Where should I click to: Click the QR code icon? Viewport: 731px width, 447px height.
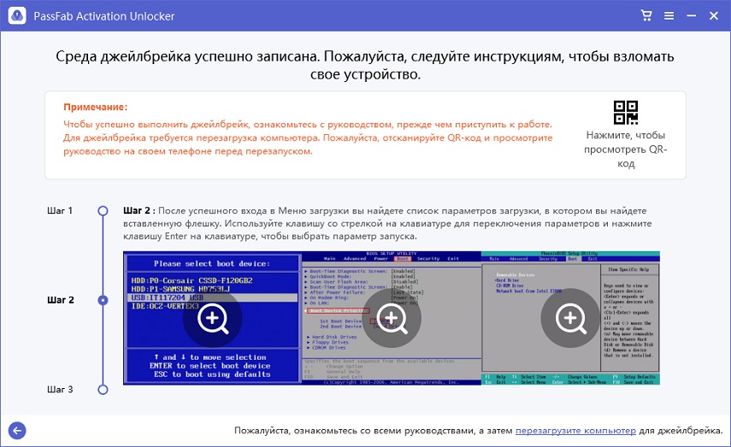625,113
